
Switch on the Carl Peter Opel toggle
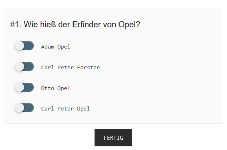24,108
